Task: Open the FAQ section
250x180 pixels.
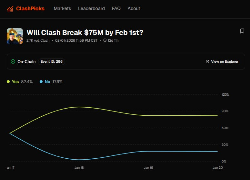Action: pyautogui.click(x=116, y=9)
